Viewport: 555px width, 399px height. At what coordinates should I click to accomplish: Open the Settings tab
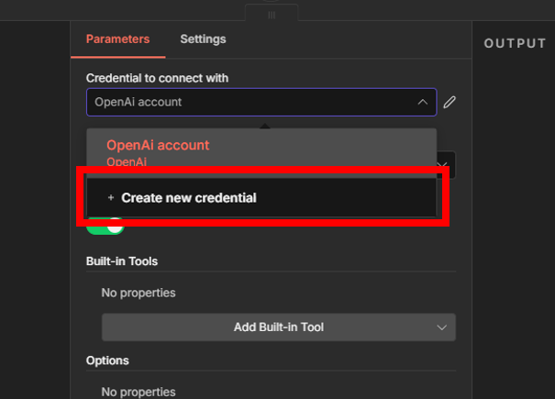pyautogui.click(x=203, y=39)
